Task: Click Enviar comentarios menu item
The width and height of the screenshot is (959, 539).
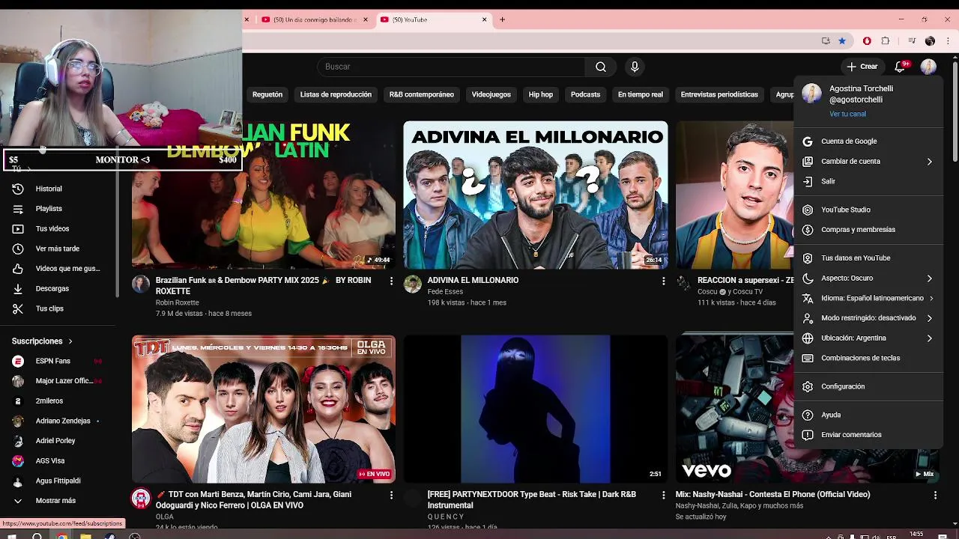Action: pos(868,435)
